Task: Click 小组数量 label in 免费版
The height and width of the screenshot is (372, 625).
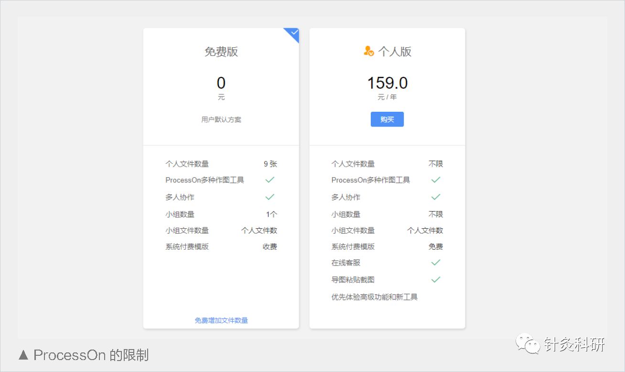Action: tap(180, 214)
